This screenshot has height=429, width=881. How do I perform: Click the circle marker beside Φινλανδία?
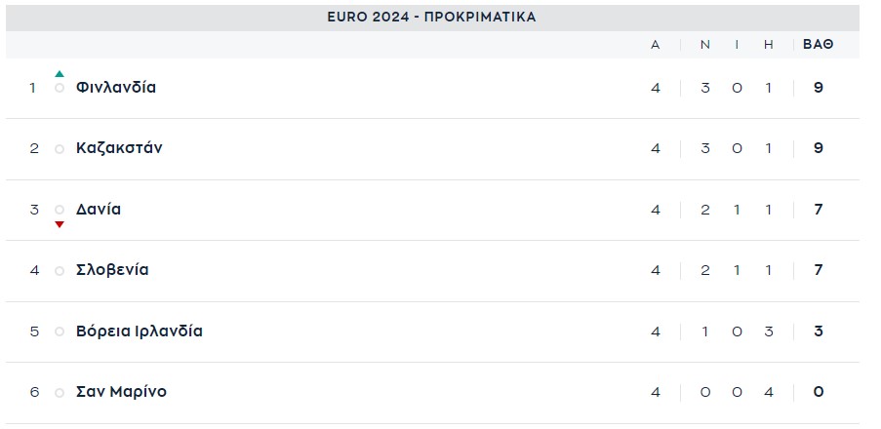tap(60, 88)
